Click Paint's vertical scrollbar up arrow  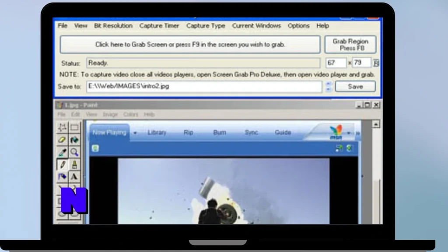pos(376,124)
